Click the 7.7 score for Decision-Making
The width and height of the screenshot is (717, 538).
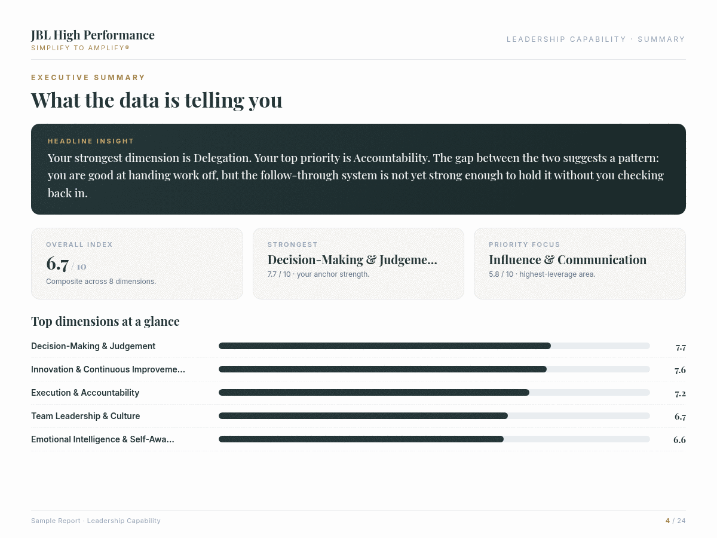(681, 347)
